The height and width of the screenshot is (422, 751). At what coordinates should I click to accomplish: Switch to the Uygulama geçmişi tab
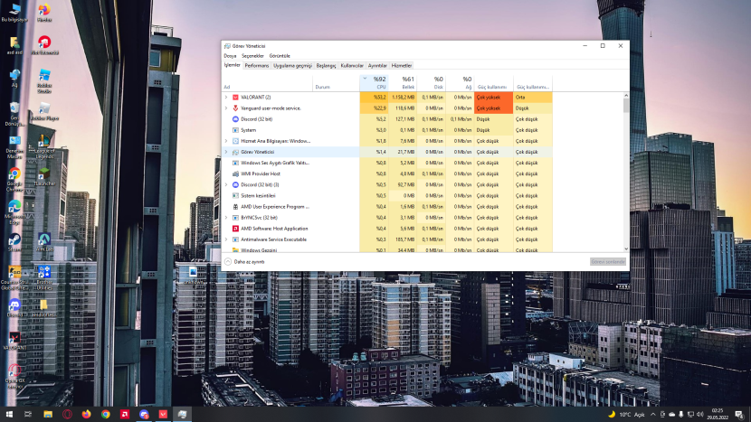pos(292,66)
